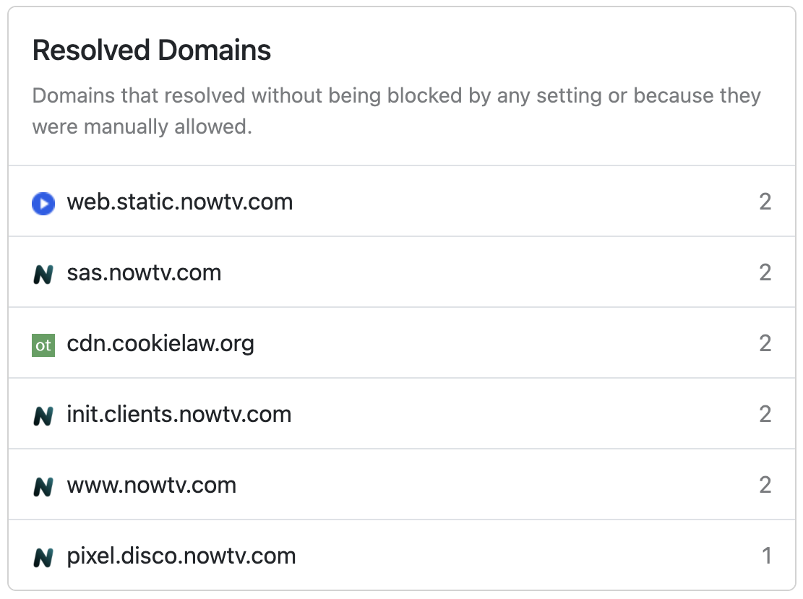Open the www.nowtv.com domain entry
The image size is (803, 599).
(152, 485)
